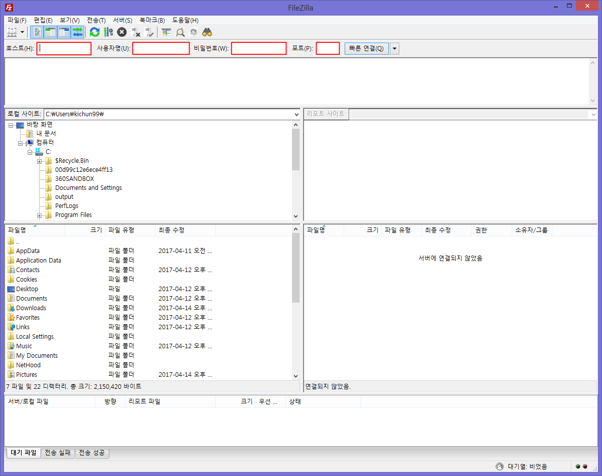Click the 빠른 연결(Q) button
This screenshot has width=602, height=476.
[x=366, y=49]
